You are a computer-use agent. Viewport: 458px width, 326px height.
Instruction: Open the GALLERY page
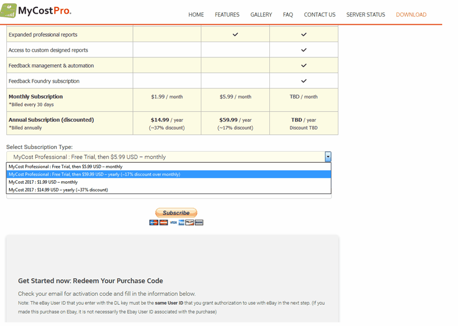tap(261, 15)
